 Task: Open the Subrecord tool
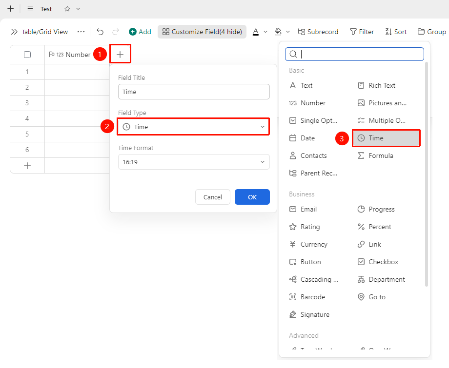point(318,32)
